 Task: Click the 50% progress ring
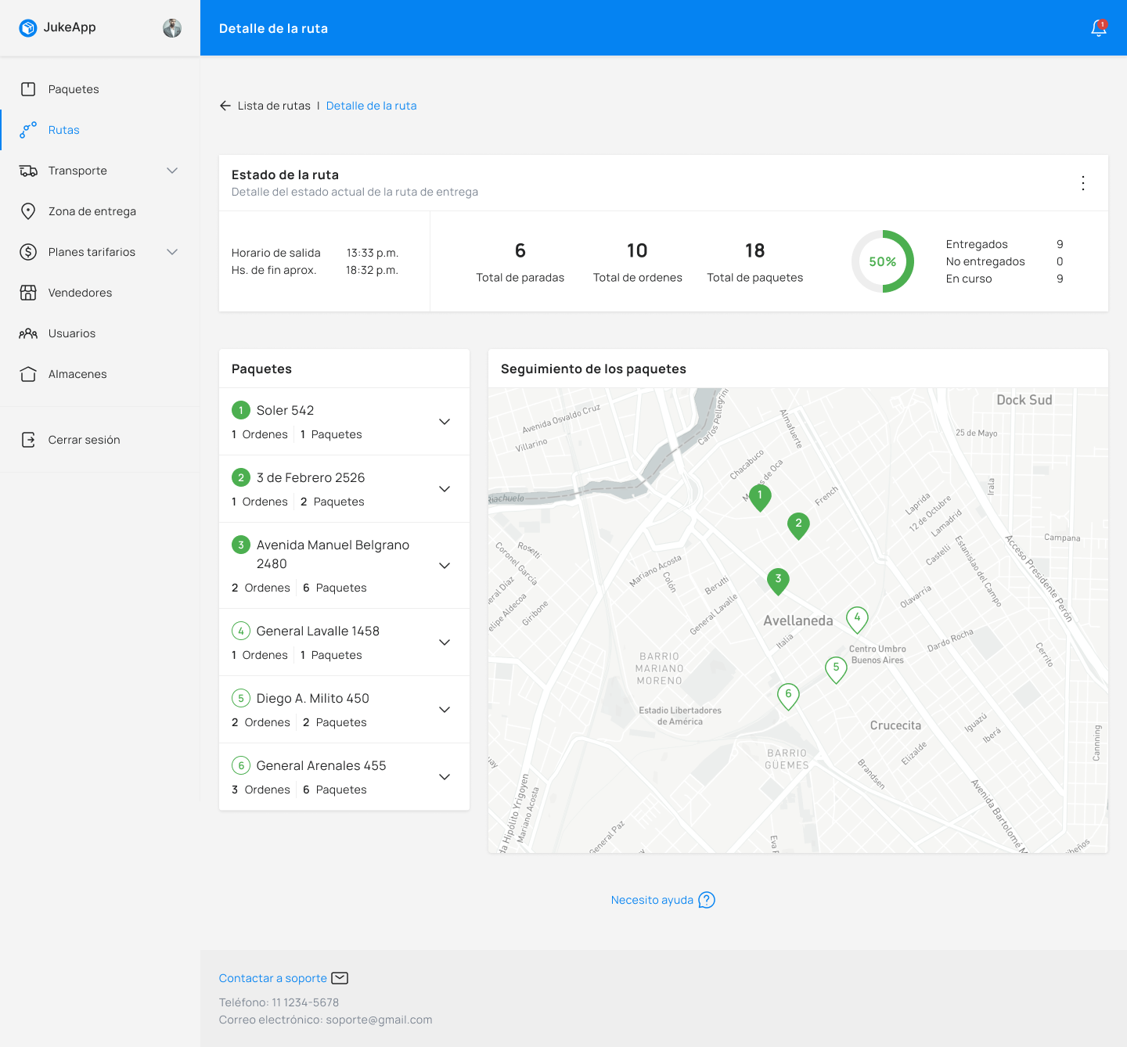(x=883, y=261)
